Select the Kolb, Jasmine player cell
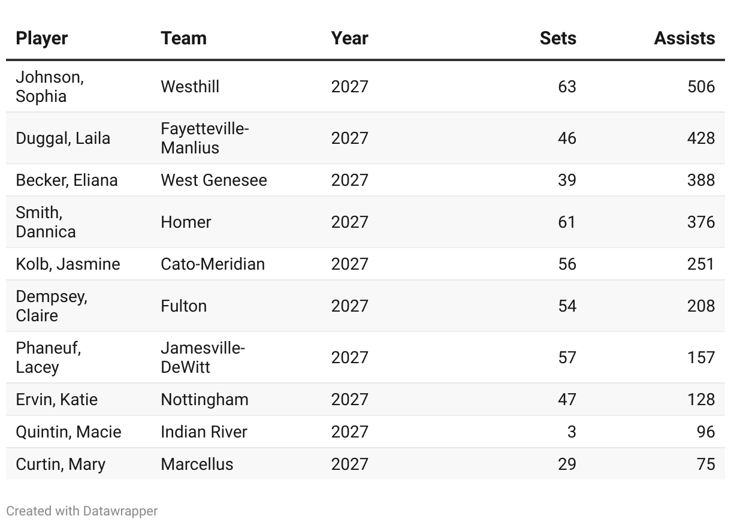Screen dimensions: 731x525 coord(68,264)
